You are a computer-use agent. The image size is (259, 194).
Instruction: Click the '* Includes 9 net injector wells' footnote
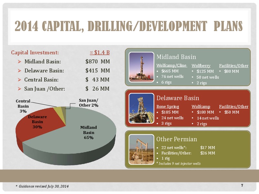click(x=178, y=164)
